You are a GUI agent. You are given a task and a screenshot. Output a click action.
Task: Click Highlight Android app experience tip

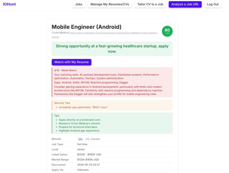tap(79, 131)
